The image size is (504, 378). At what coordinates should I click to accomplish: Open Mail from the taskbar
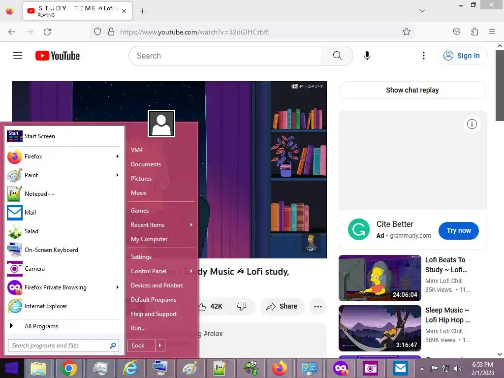[401, 368]
